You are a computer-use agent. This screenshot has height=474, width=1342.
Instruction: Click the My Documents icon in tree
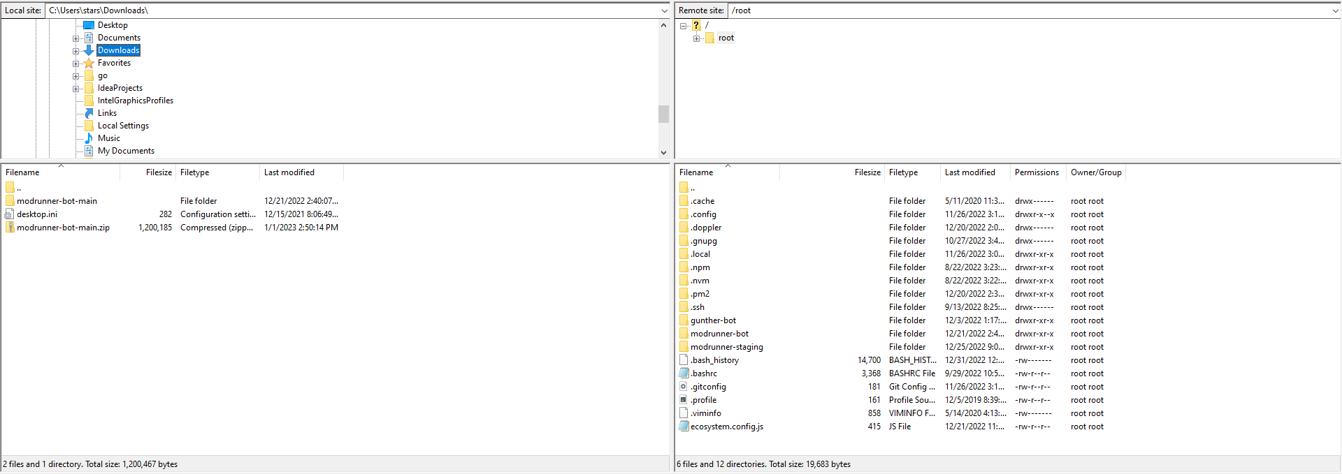[89, 151]
